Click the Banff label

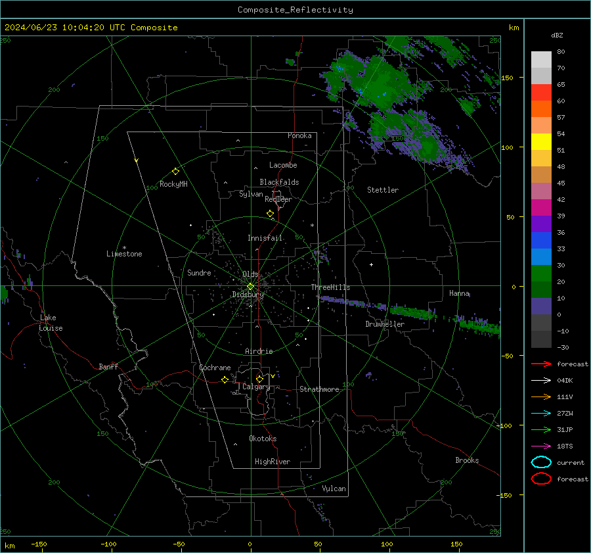[x=108, y=366]
